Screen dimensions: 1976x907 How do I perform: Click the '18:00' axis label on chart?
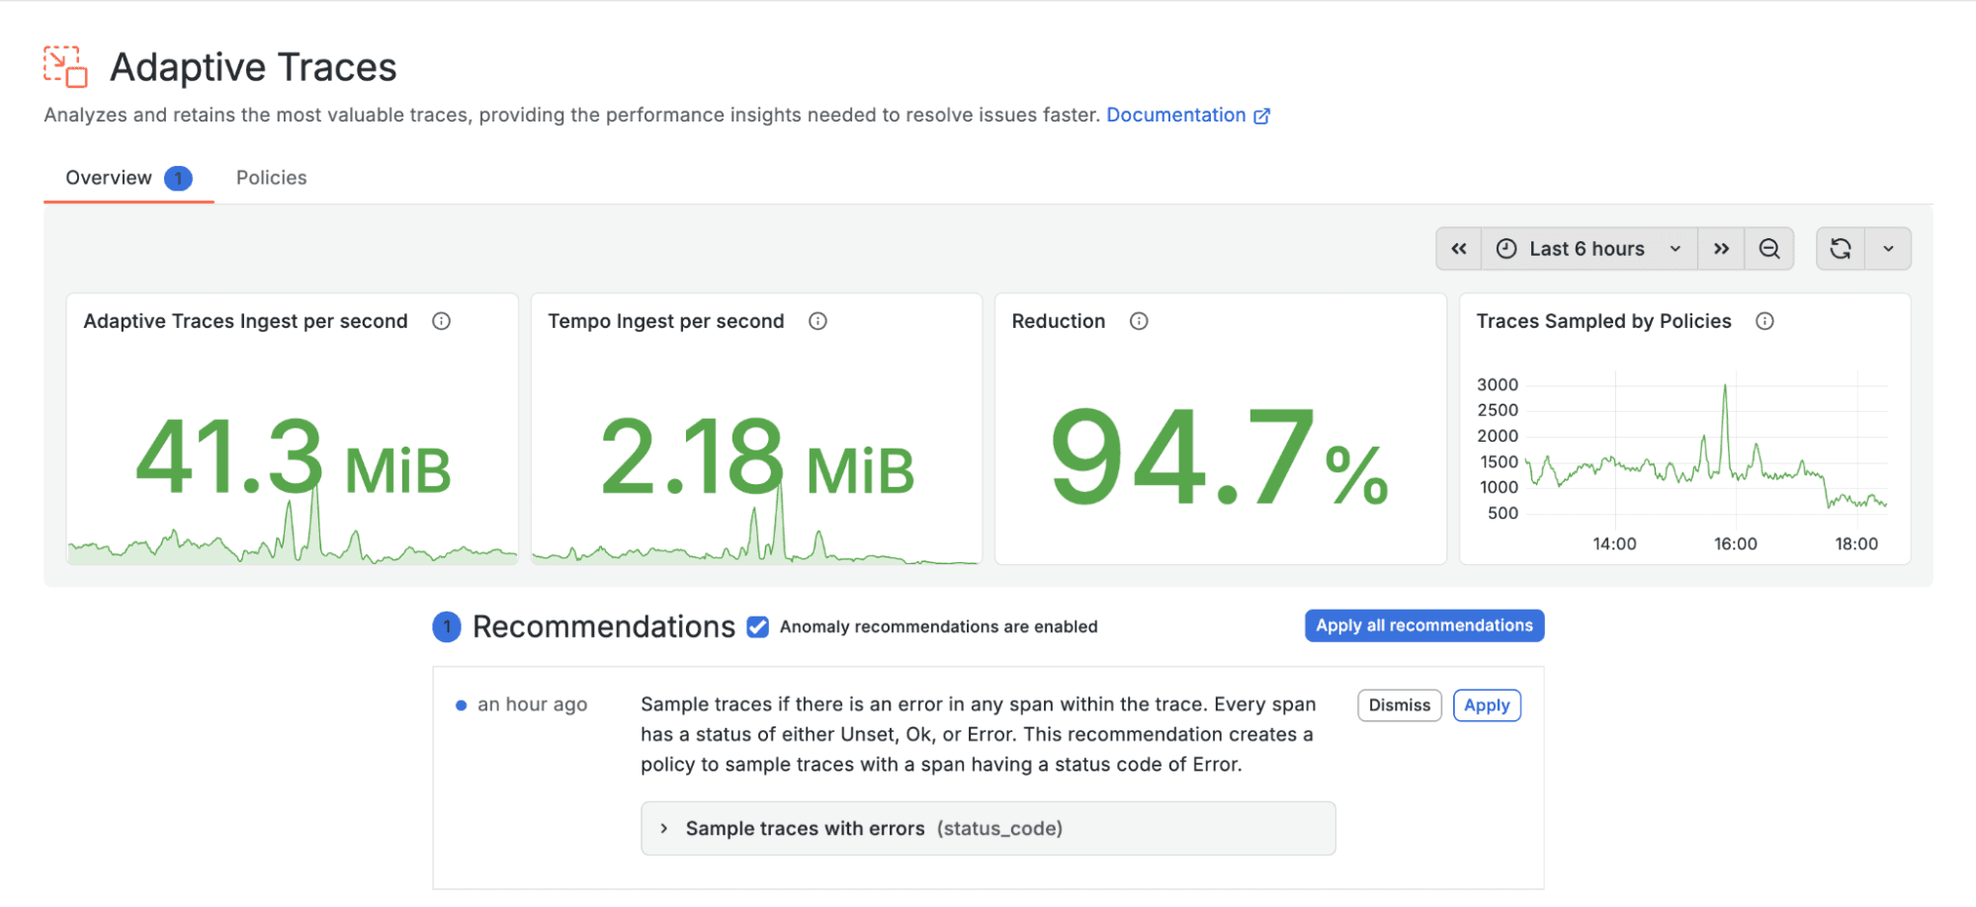[x=1856, y=543]
